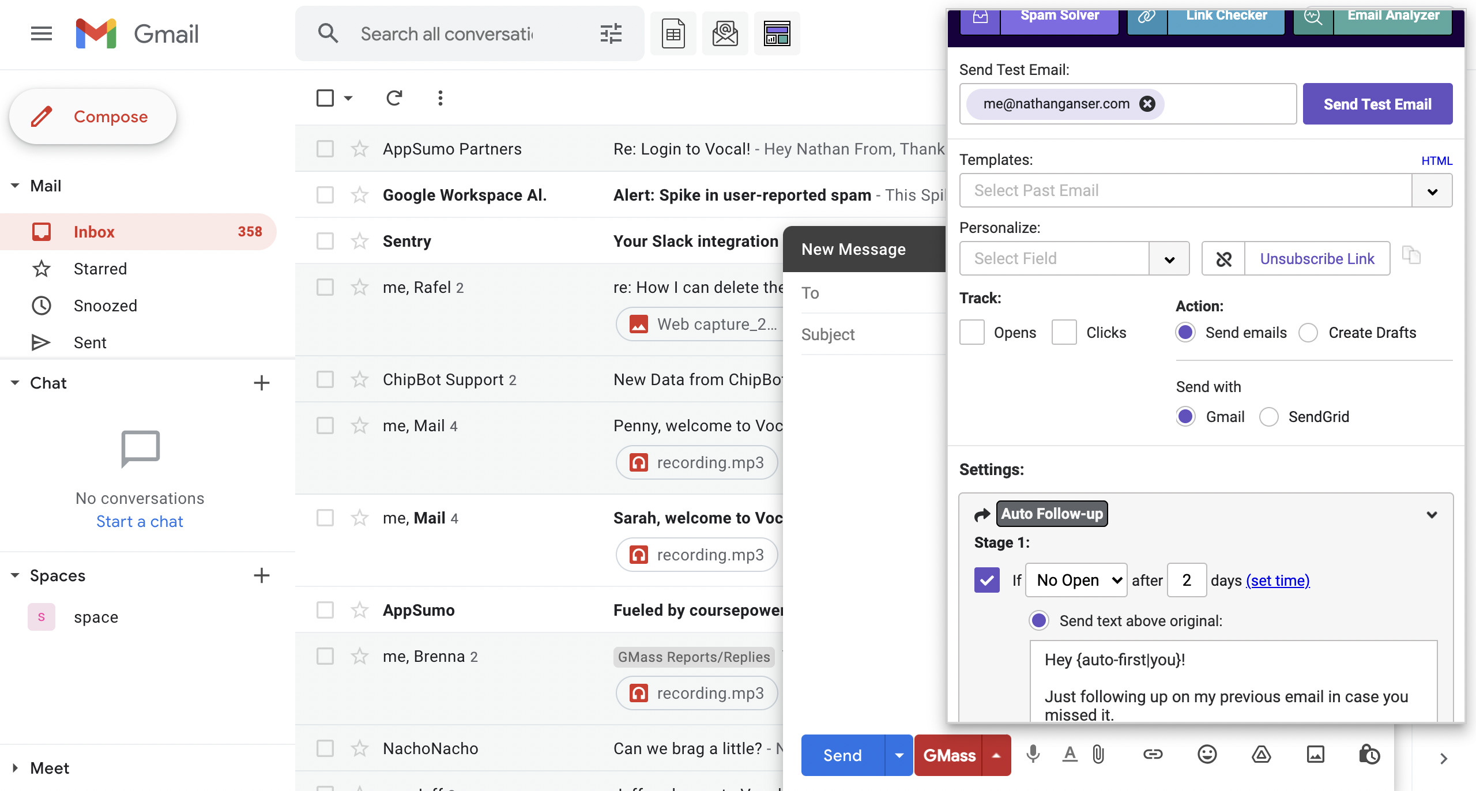Select the ChipBot Support email checkbox

coord(325,379)
